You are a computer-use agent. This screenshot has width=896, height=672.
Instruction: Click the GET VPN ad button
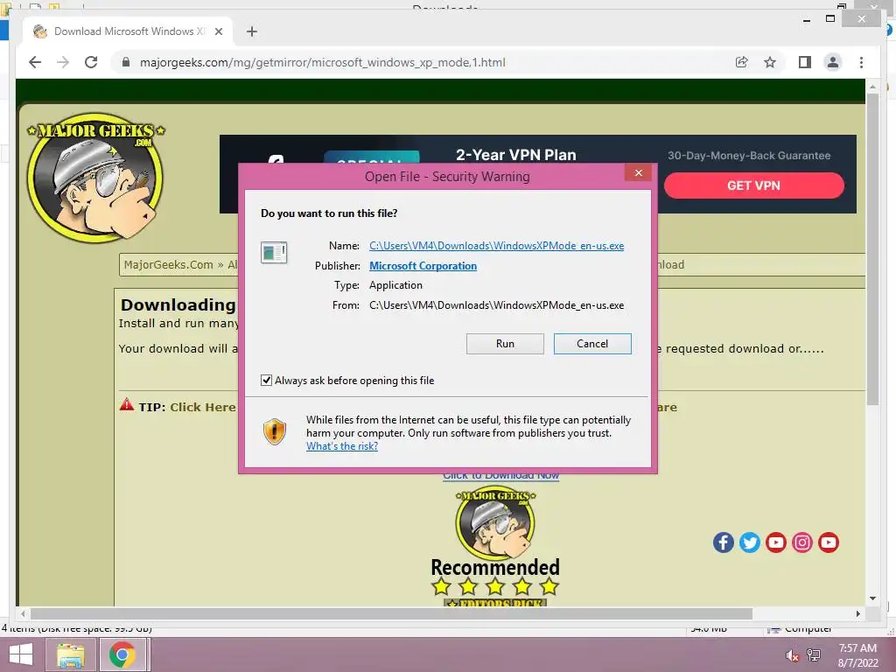753,185
